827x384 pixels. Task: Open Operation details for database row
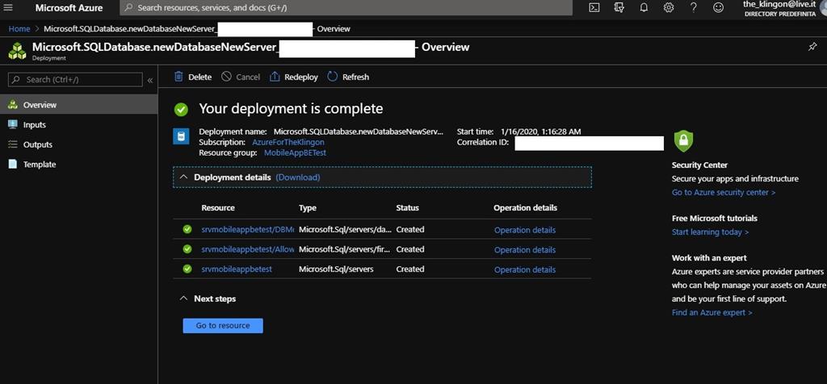tap(525, 230)
